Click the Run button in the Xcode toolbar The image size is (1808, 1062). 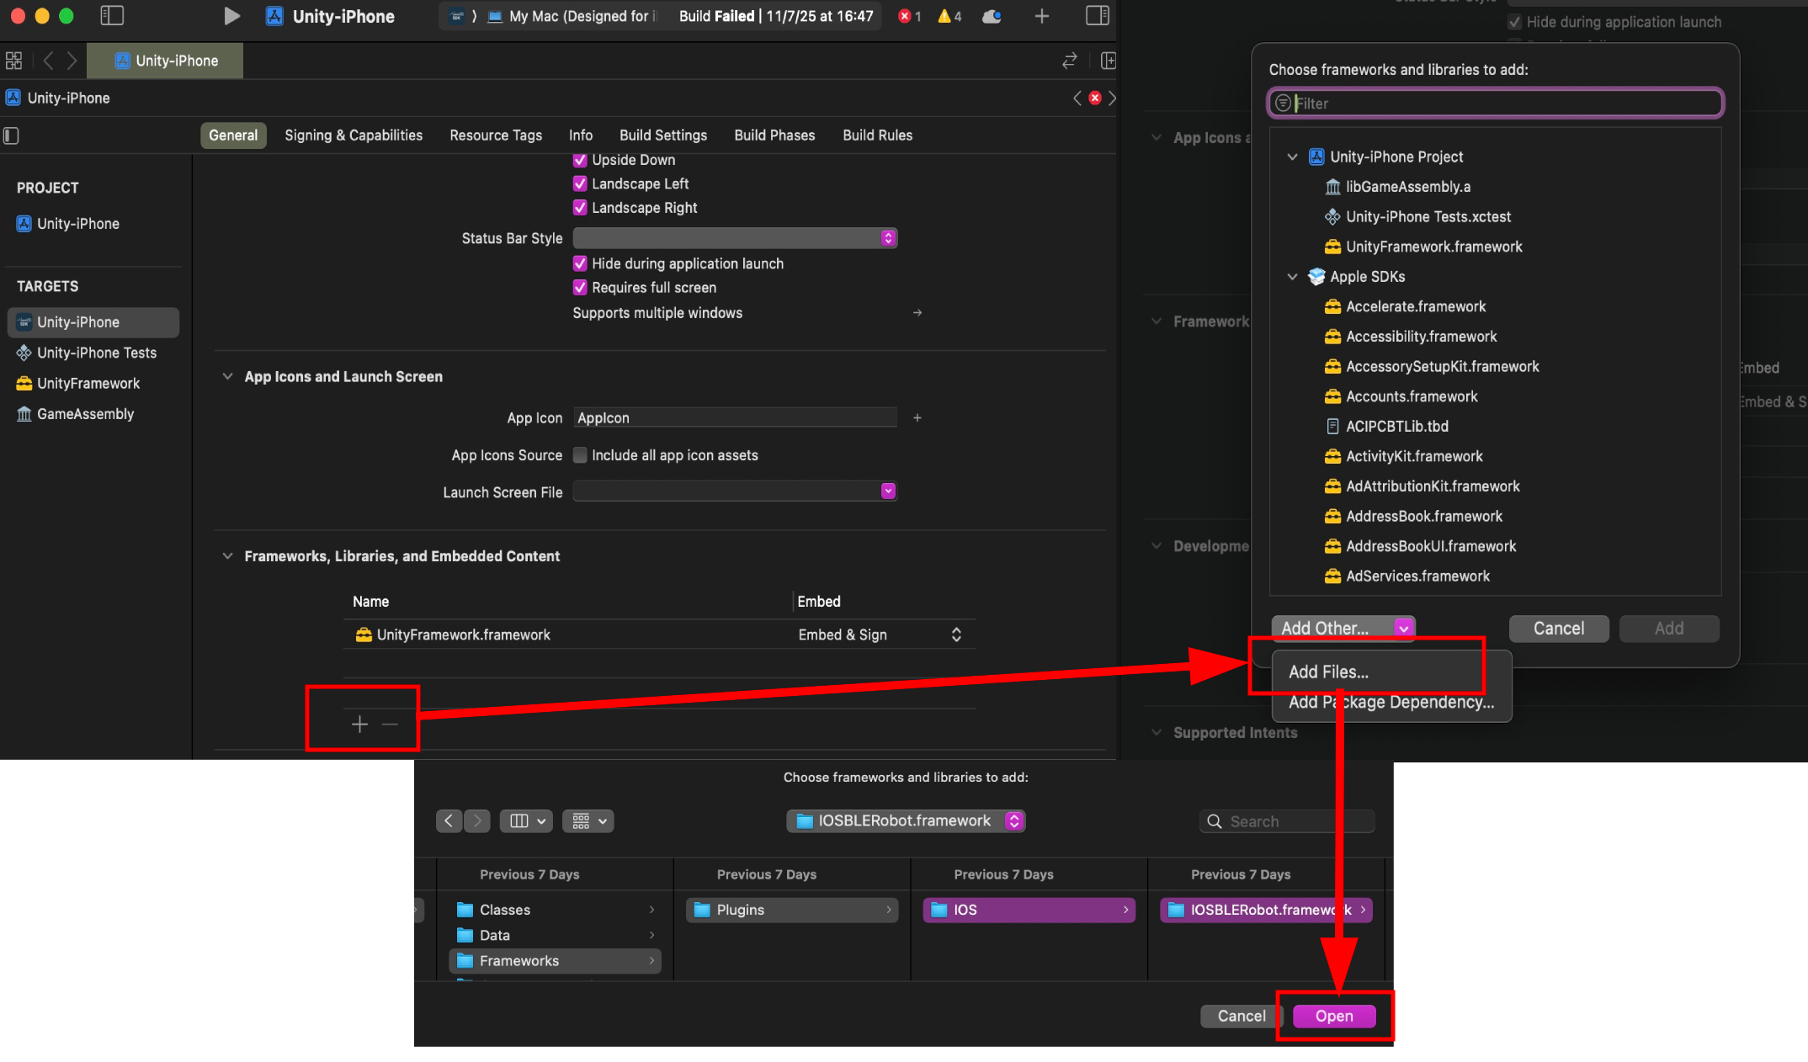click(x=231, y=16)
